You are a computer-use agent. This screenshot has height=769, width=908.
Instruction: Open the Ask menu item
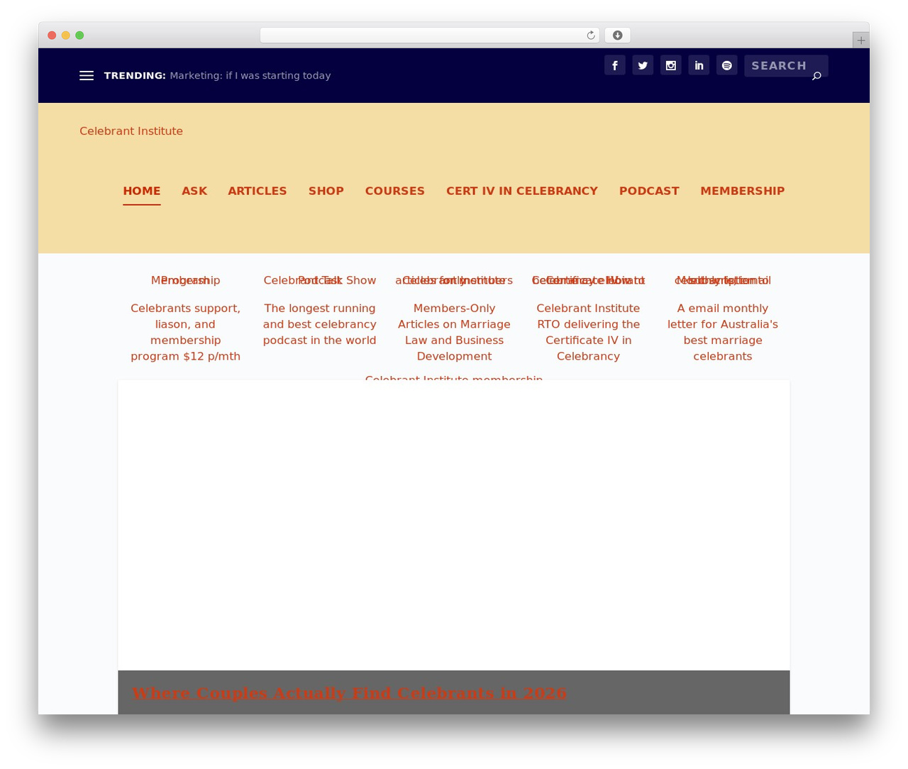tap(194, 191)
